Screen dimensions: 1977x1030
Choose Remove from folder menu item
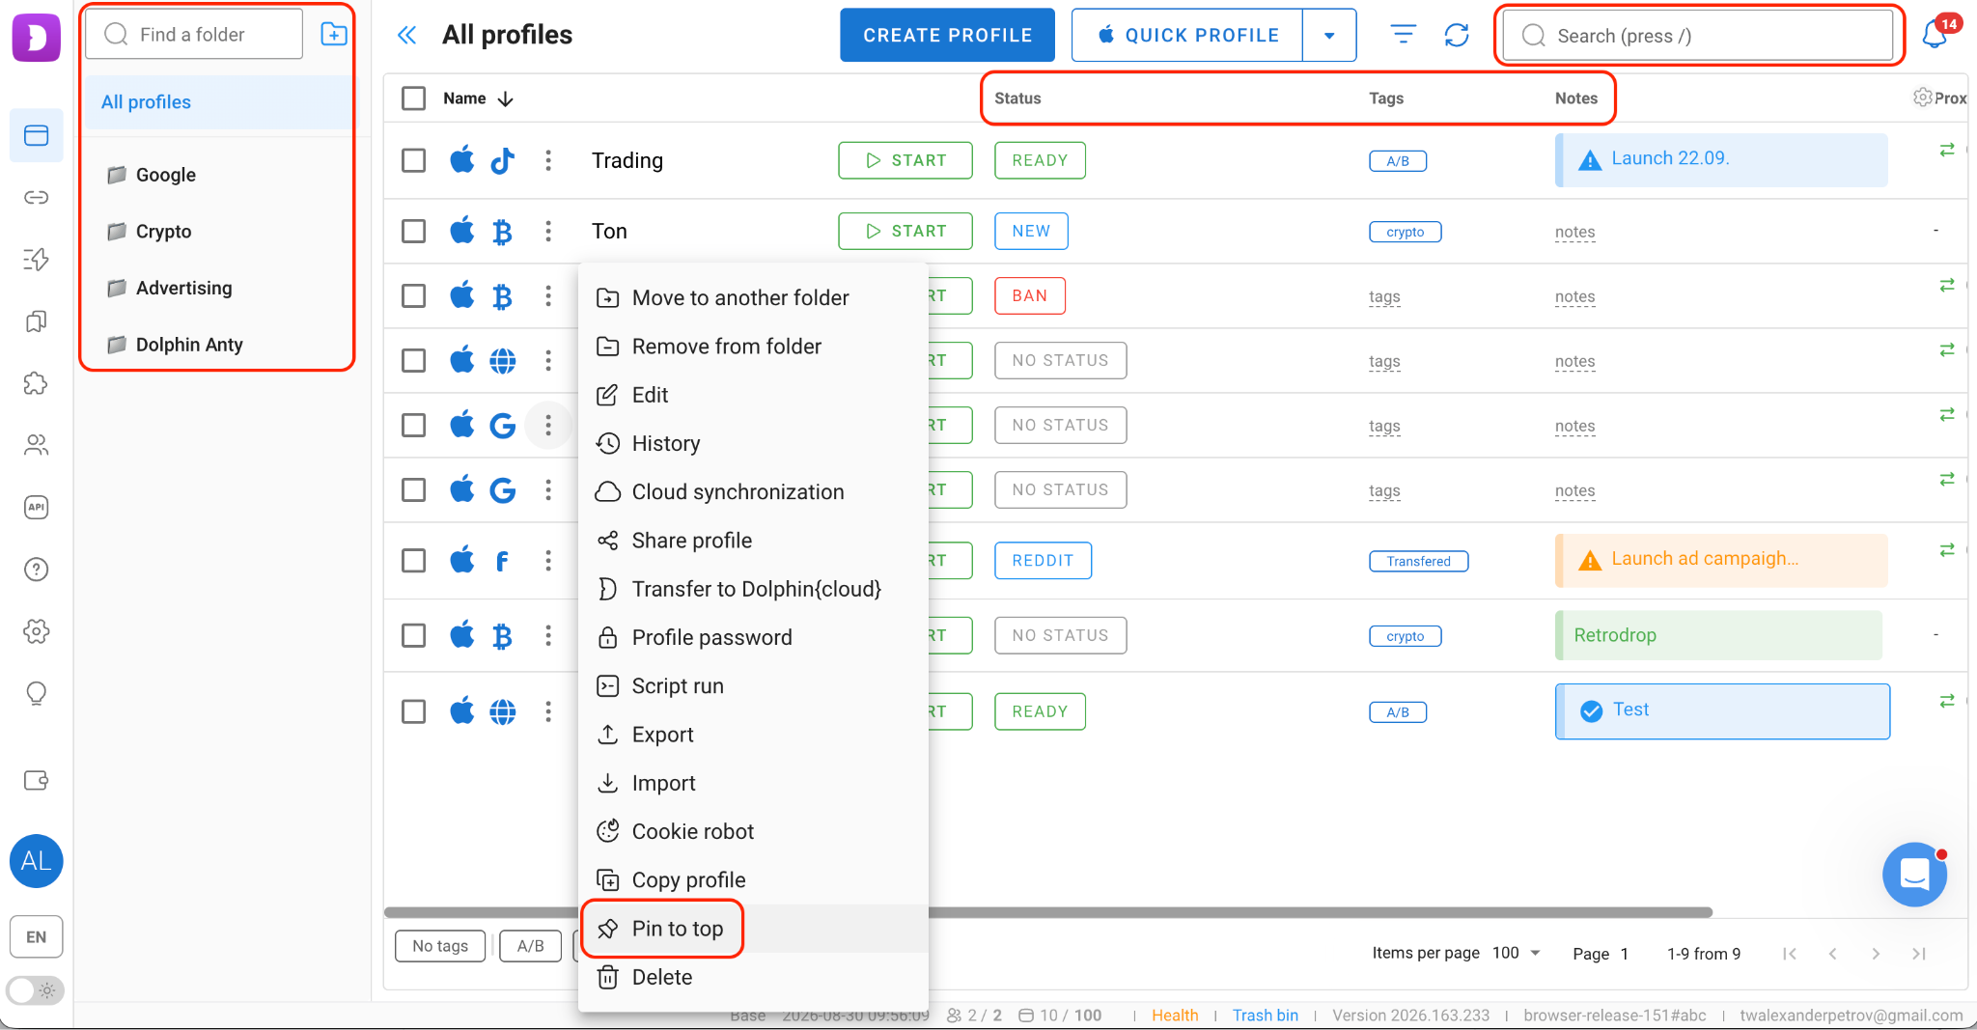[x=754, y=347]
